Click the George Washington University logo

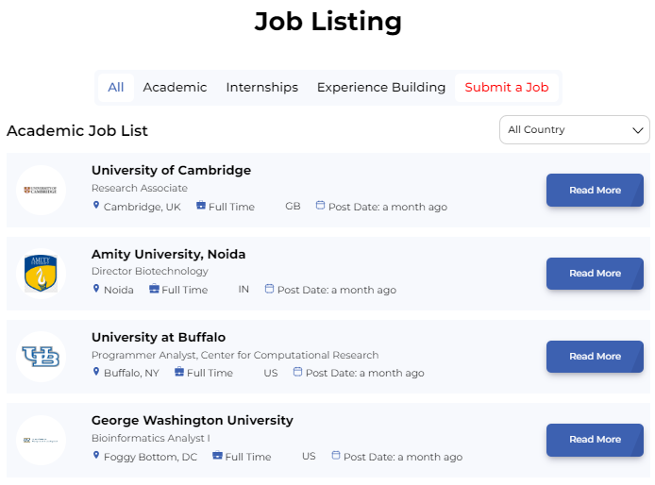tap(41, 440)
